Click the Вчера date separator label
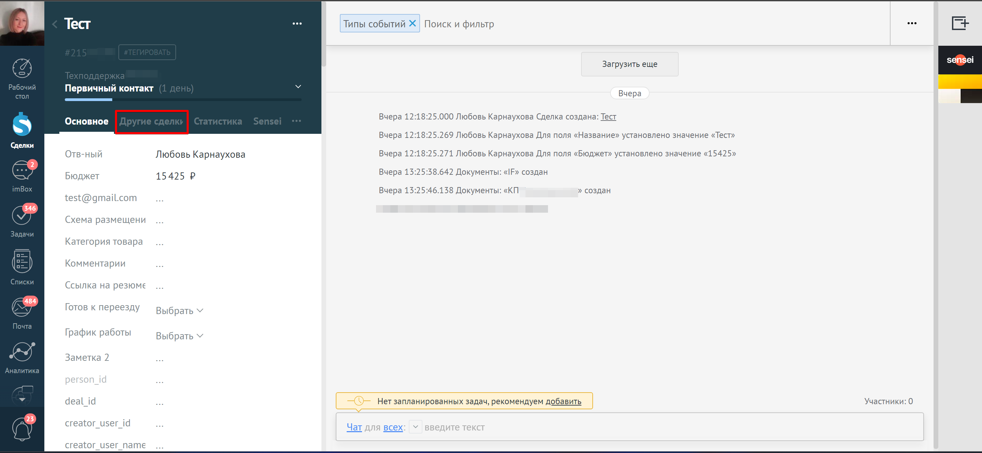 630,93
